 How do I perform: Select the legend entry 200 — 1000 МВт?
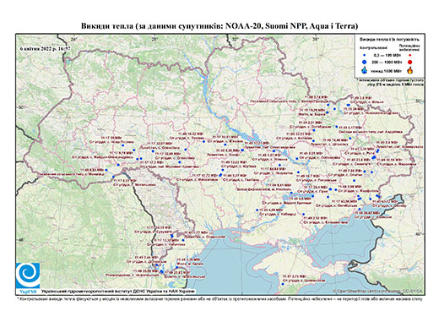(388, 62)
